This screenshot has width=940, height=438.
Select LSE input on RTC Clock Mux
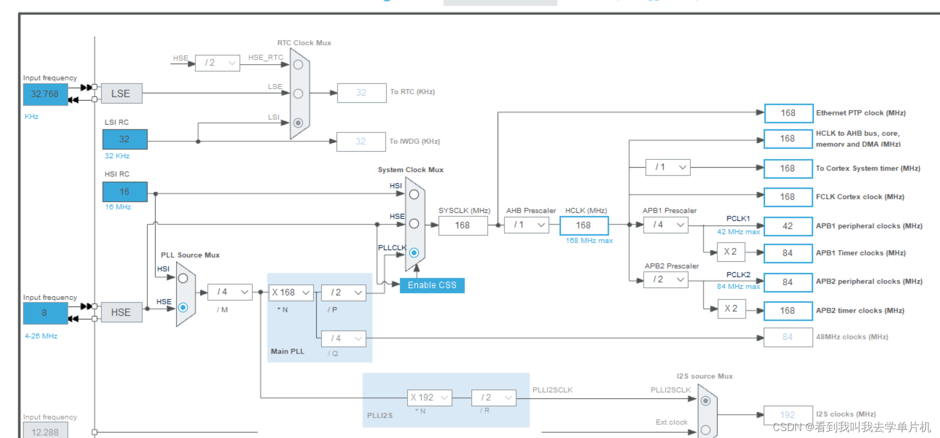(x=298, y=93)
